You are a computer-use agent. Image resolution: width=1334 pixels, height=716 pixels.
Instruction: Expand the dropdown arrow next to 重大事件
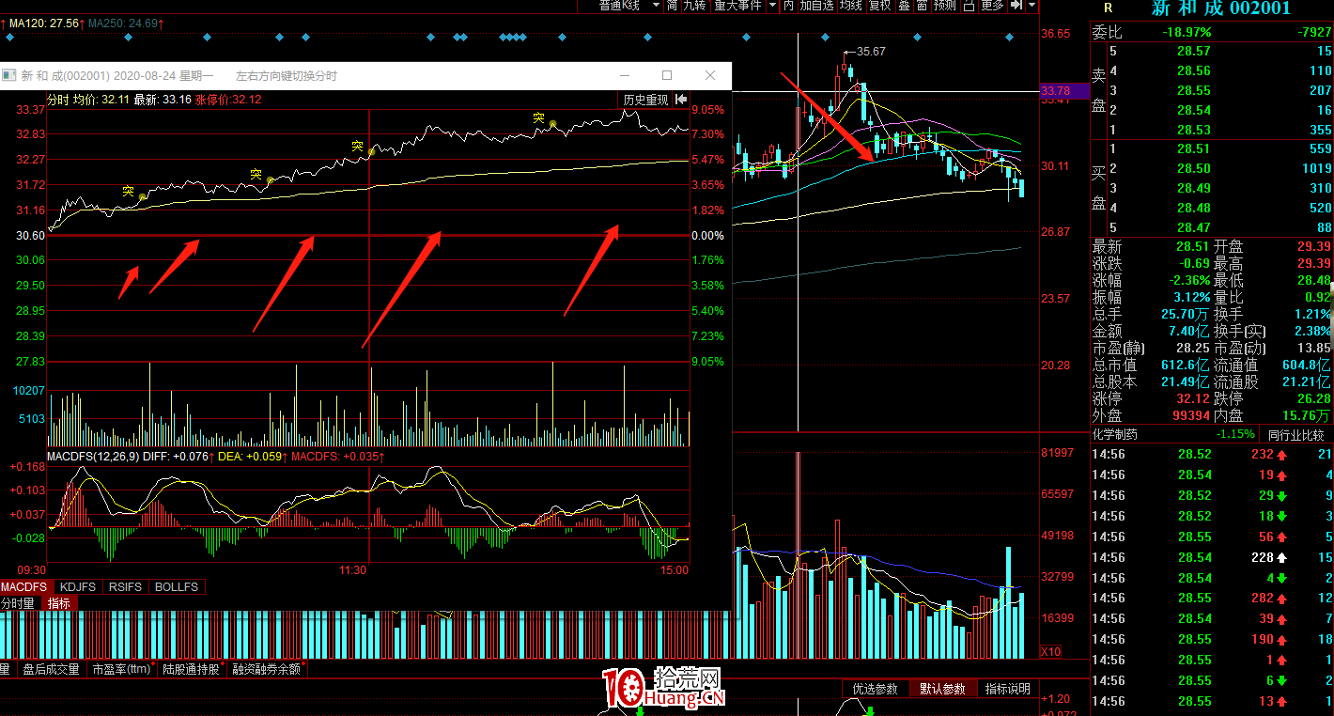[772, 6]
